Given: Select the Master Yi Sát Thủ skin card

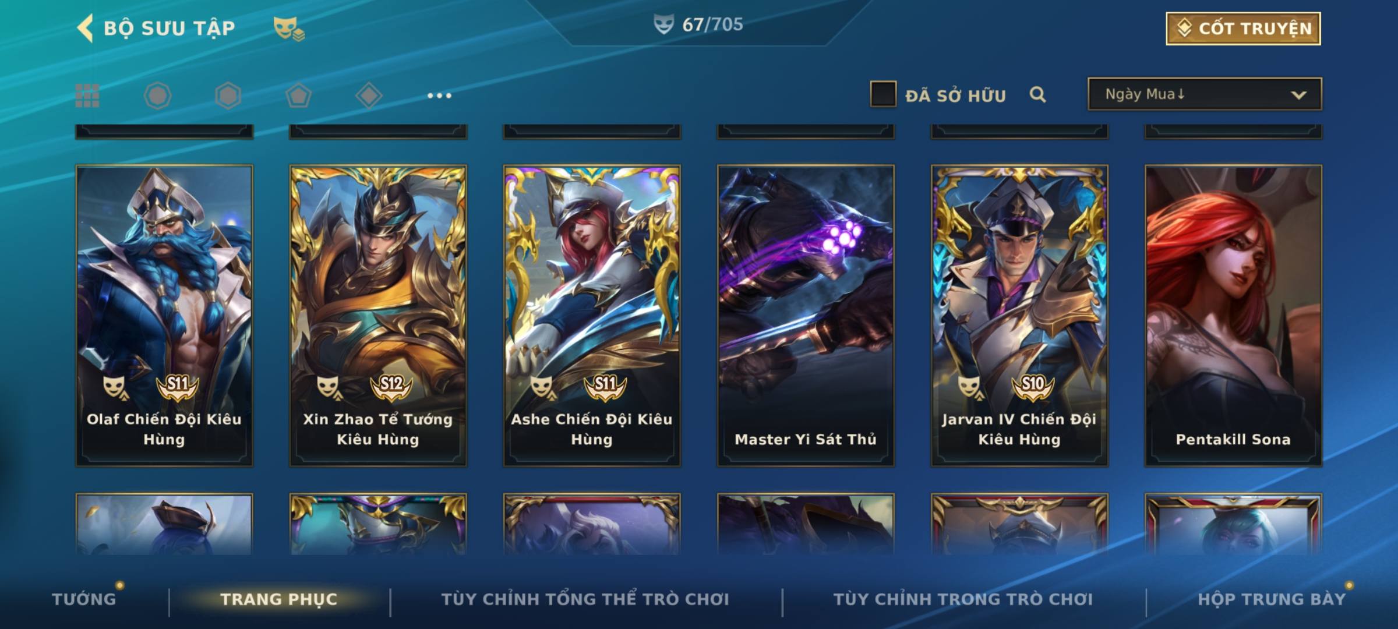Looking at the screenshot, I should point(806,316).
